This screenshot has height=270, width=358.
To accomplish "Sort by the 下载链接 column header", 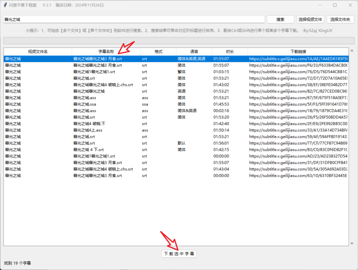I will 298,52.
